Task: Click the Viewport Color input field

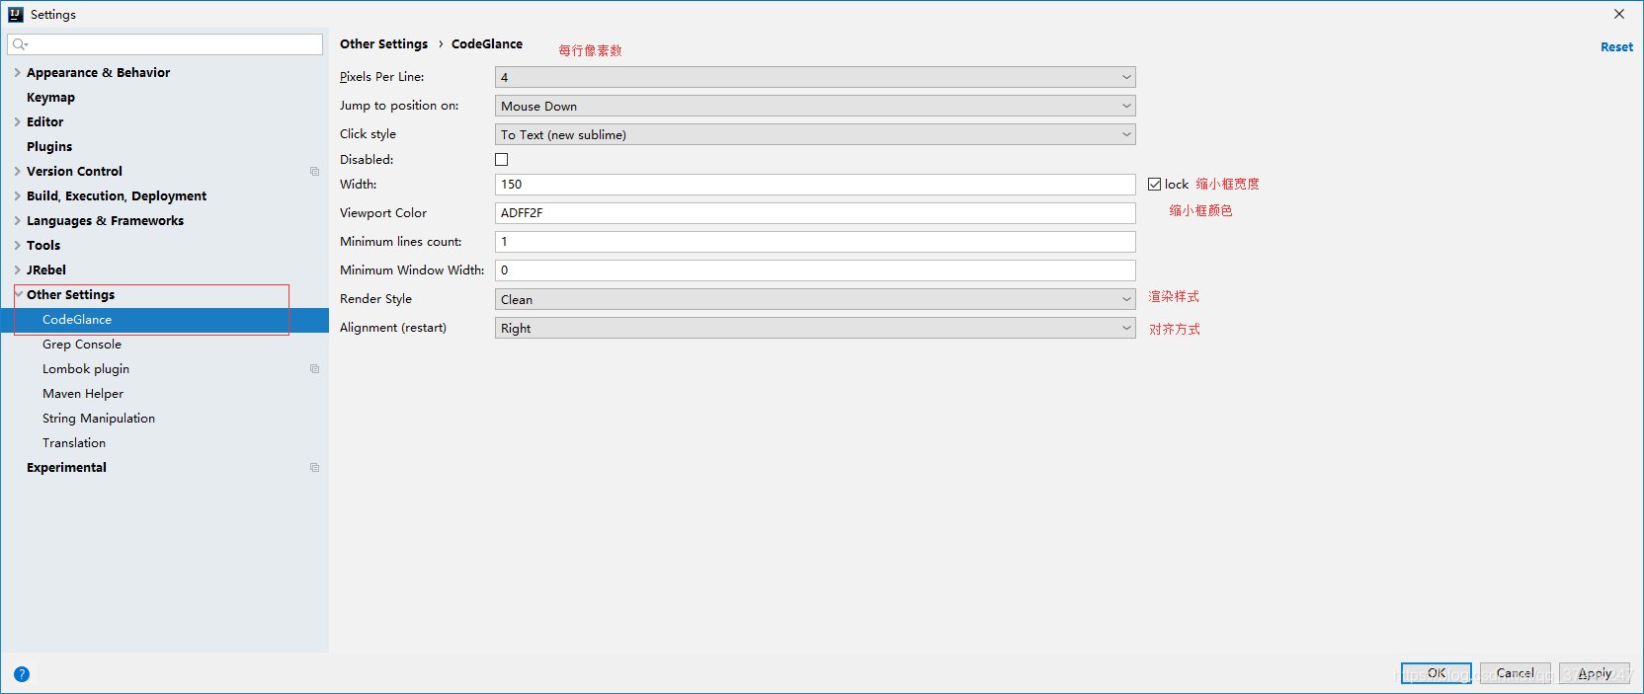Action: (x=815, y=213)
